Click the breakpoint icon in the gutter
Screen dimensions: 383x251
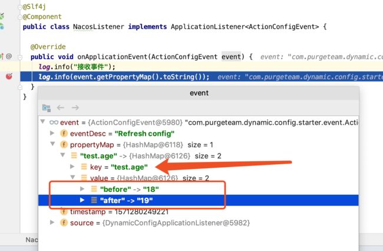[x=9, y=76]
